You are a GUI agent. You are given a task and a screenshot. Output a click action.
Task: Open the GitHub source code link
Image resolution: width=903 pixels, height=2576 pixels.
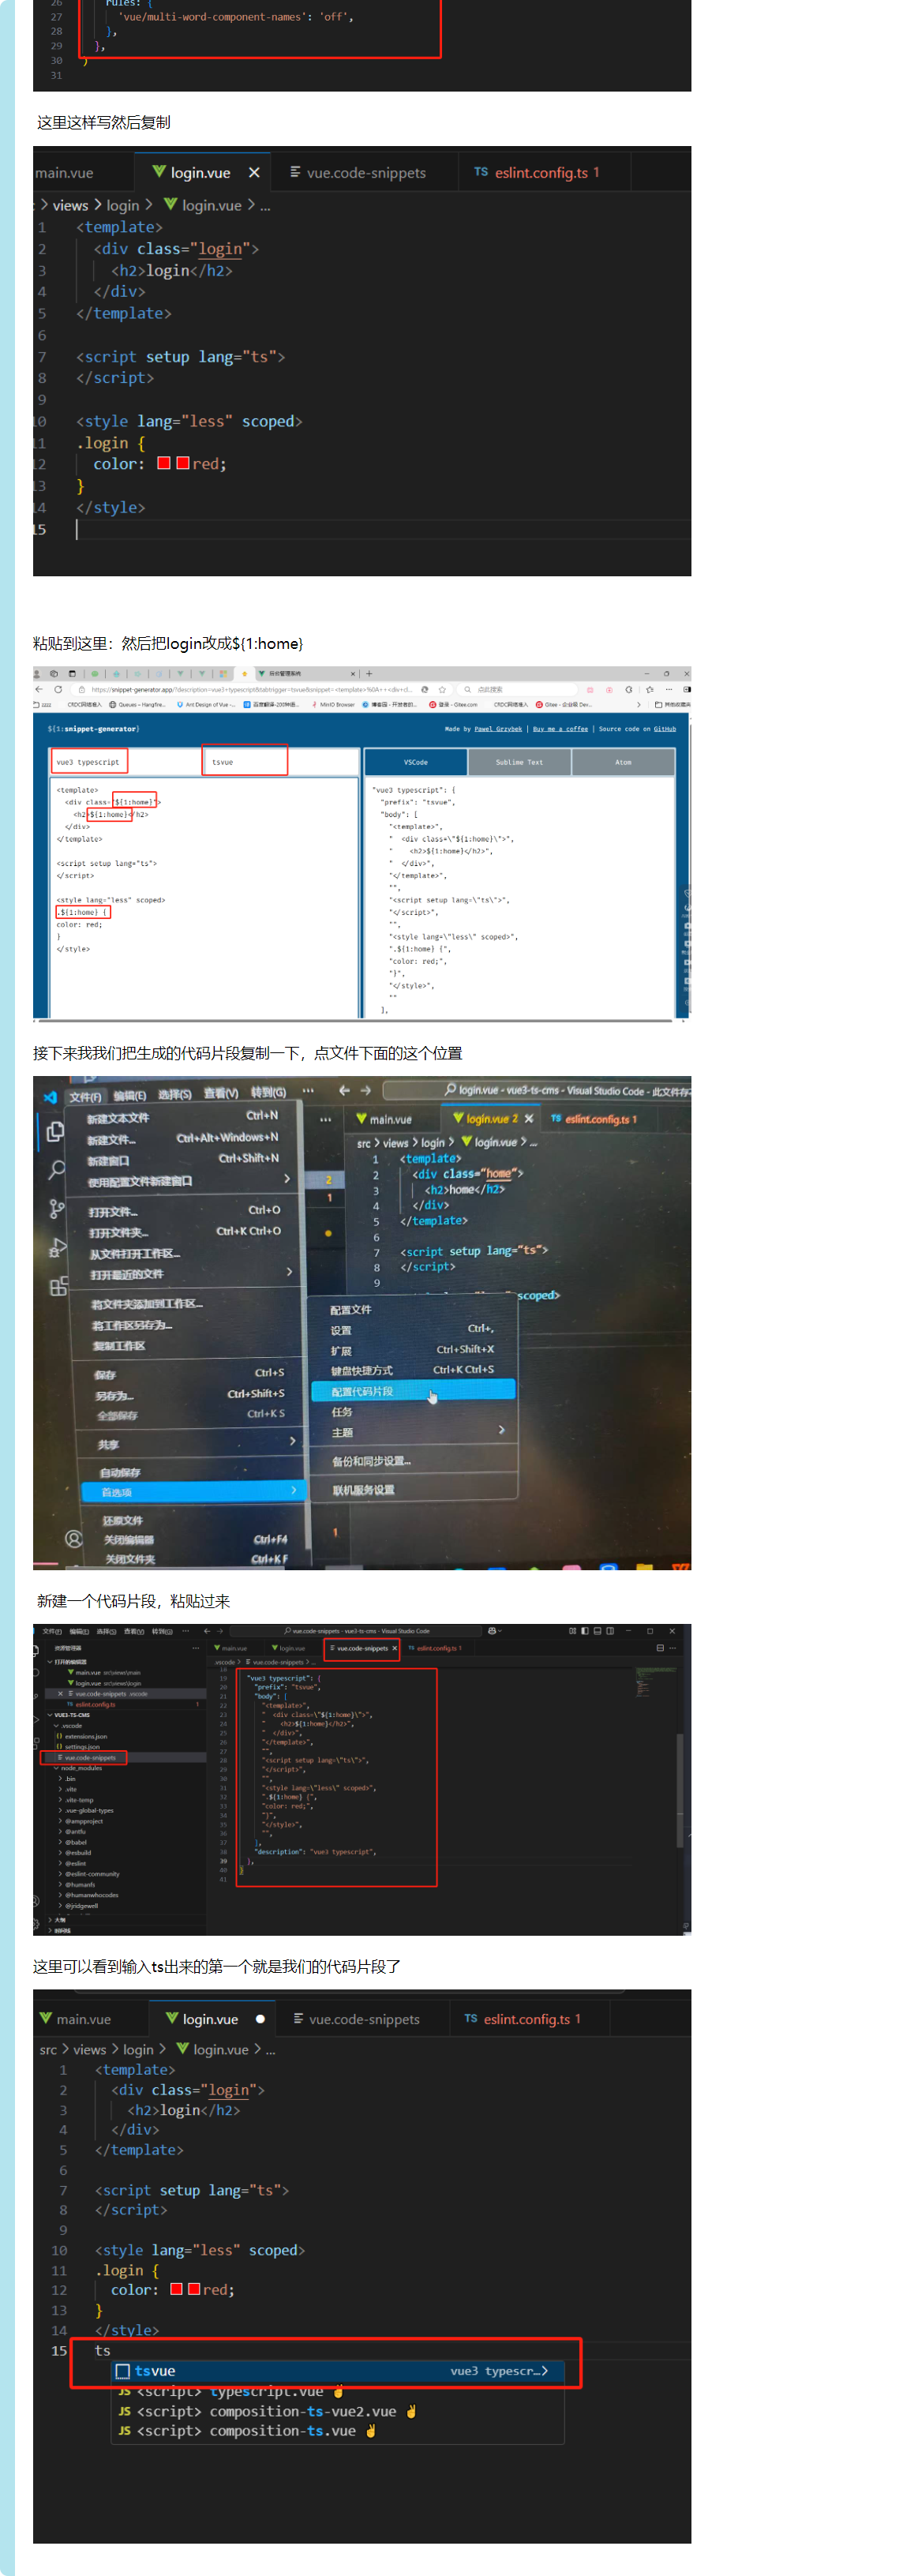click(665, 729)
